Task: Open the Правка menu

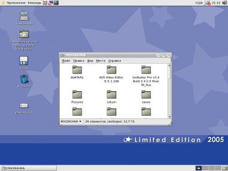Action: pyautogui.click(x=78, y=61)
